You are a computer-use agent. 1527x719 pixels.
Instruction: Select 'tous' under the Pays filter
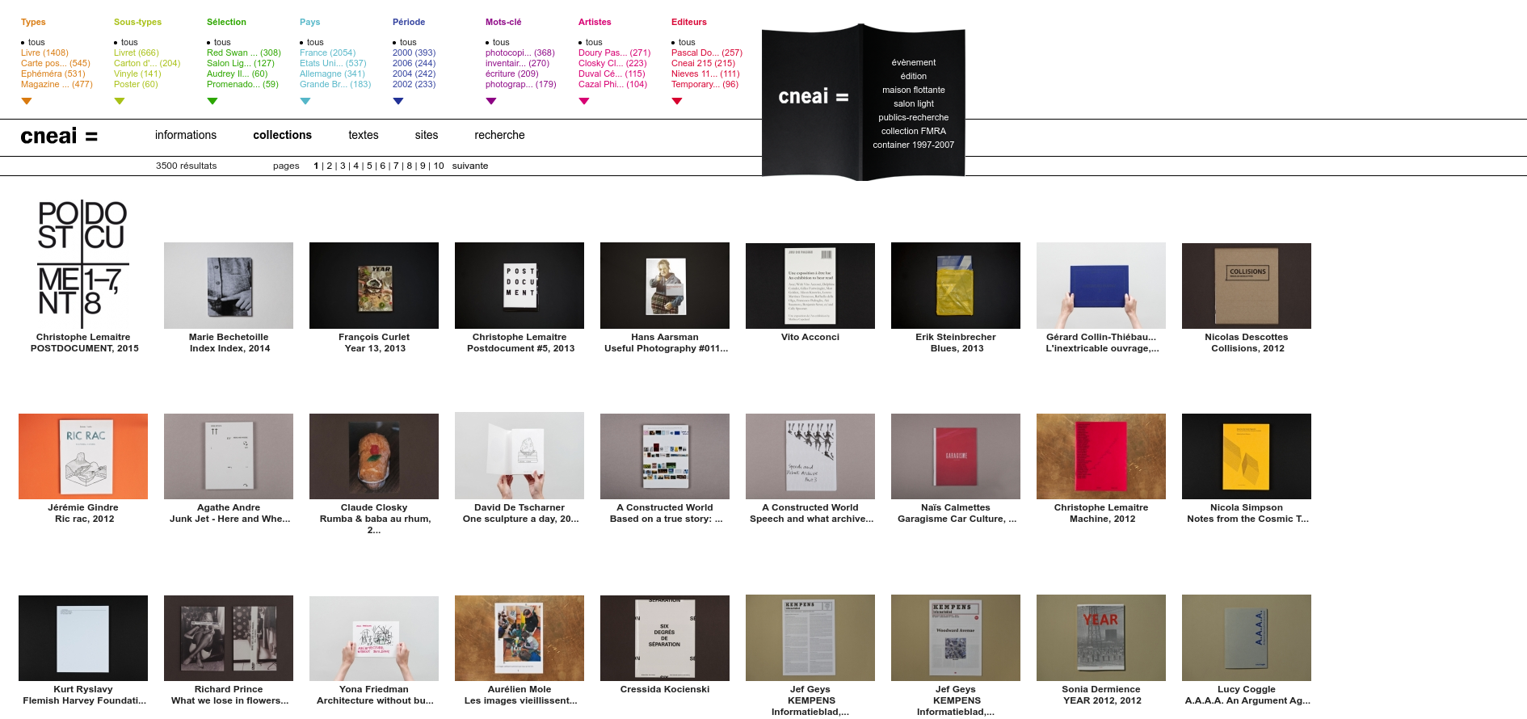(315, 42)
